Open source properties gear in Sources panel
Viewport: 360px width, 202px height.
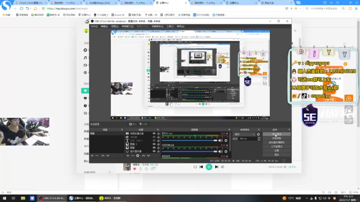tap(138, 156)
